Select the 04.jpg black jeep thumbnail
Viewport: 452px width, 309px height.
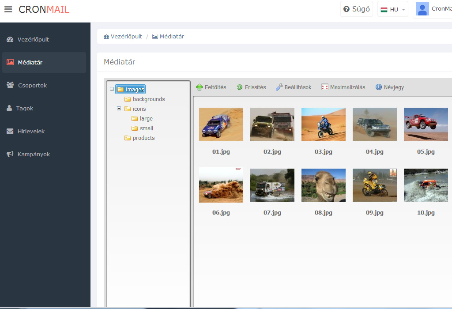click(375, 124)
